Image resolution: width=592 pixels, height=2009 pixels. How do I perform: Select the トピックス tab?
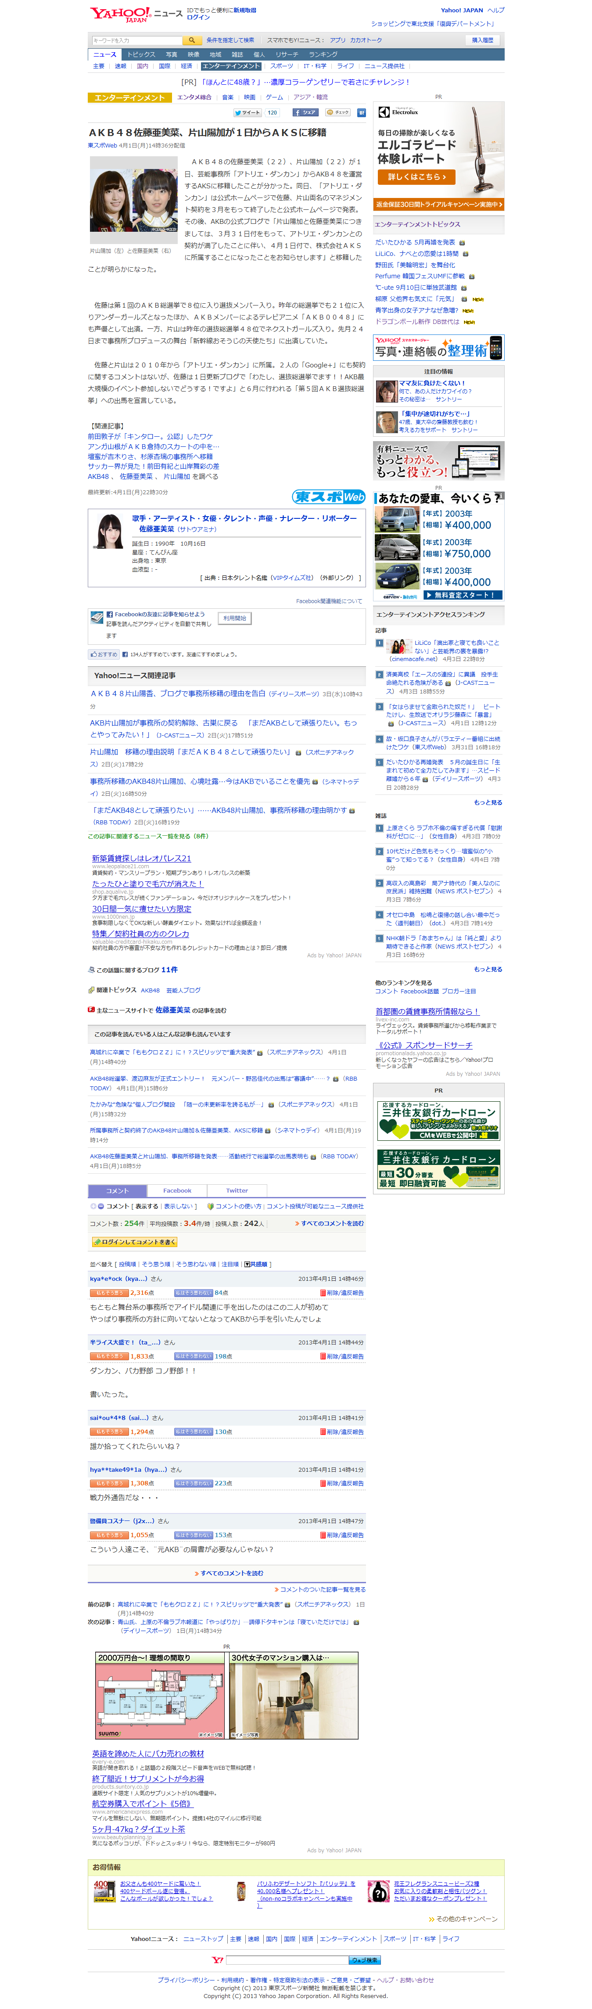pyautogui.click(x=141, y=54)
